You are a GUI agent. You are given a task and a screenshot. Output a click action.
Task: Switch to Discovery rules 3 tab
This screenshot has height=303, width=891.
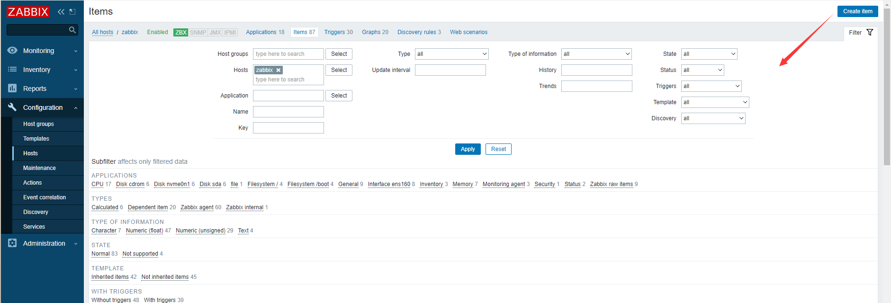pyautogui.click(x=419, y=32)
